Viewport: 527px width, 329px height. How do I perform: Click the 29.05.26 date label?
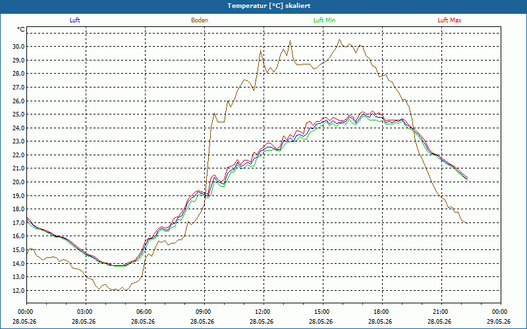click(x=499, y=321)
